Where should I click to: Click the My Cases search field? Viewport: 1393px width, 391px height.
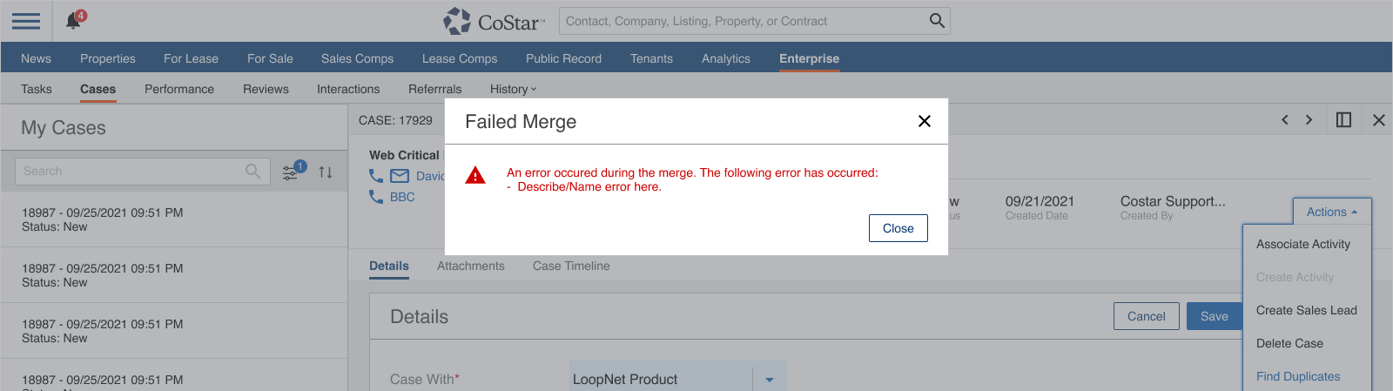pyautogui.click(x=131, y=172)
